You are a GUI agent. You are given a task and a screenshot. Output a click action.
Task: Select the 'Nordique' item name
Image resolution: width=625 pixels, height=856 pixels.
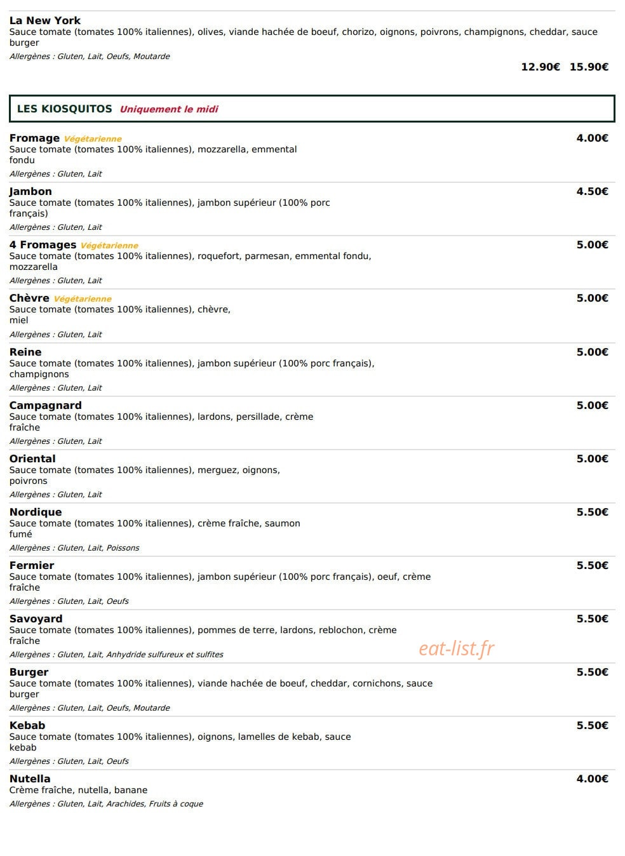[36, 512]
